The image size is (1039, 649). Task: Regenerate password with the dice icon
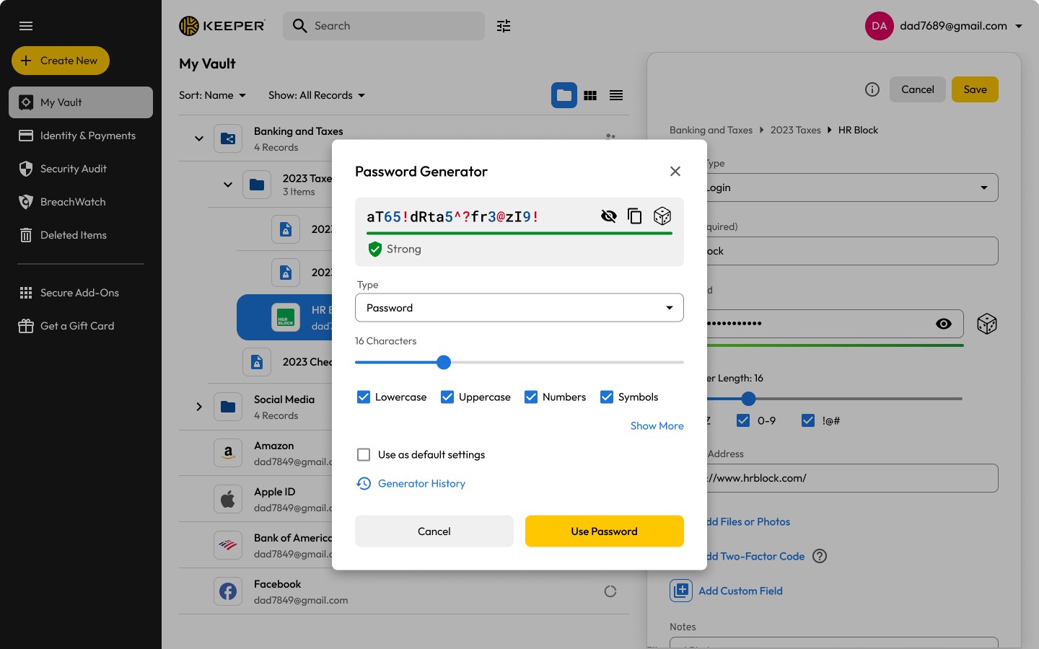[662, 216]
